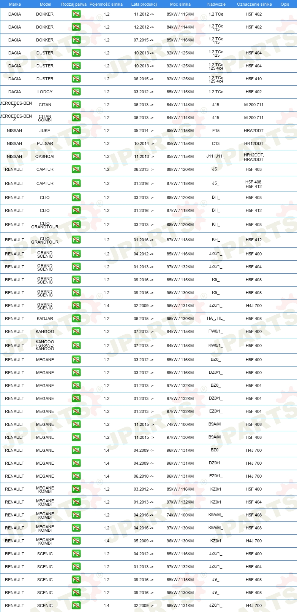Viewport: 297px width, 612px height.
Task: Click petrol icon in Megane EZ0/1_ 06.2010 row
Action: coord(76,477)
